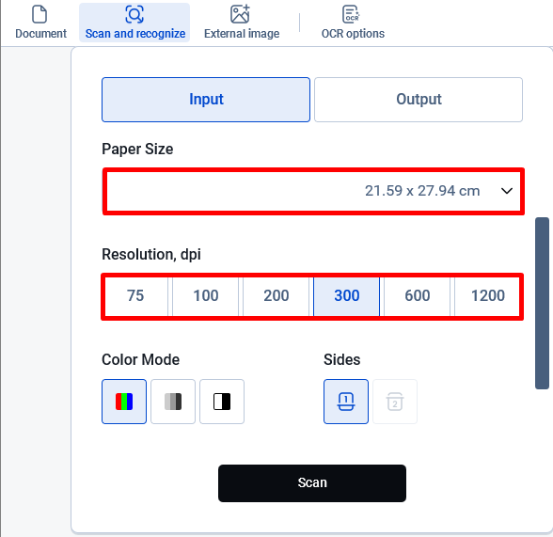
Task: Click the Paper Size chevron arrow
Action: (x=507, y=191)
